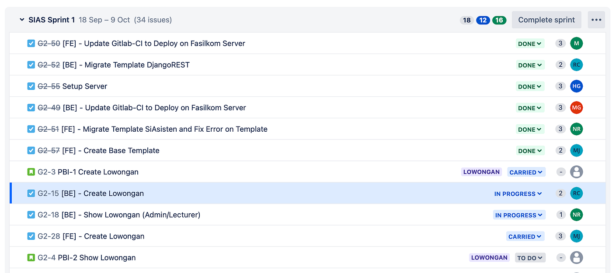Click the green story icon of G2-4

(31, 258)
